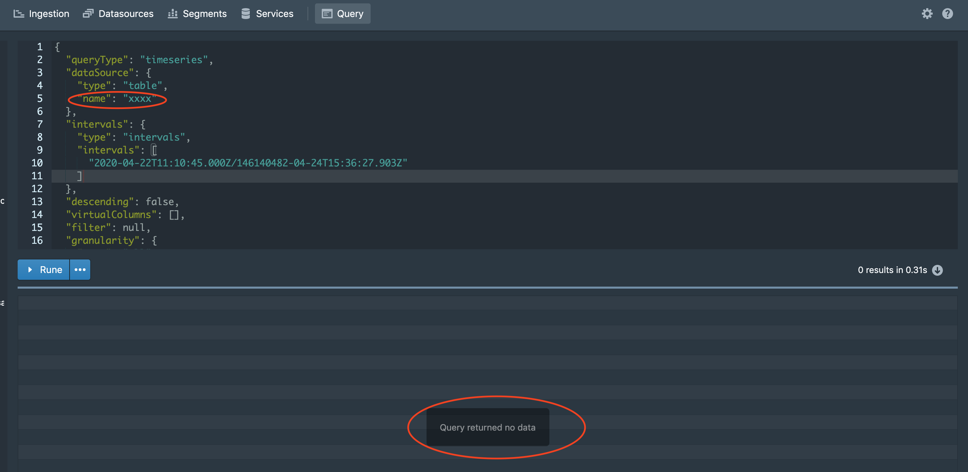This screenshot has width=968, height=472.
Task: Click the circled xxxx datasource name
Action: (x=140, y=99)
